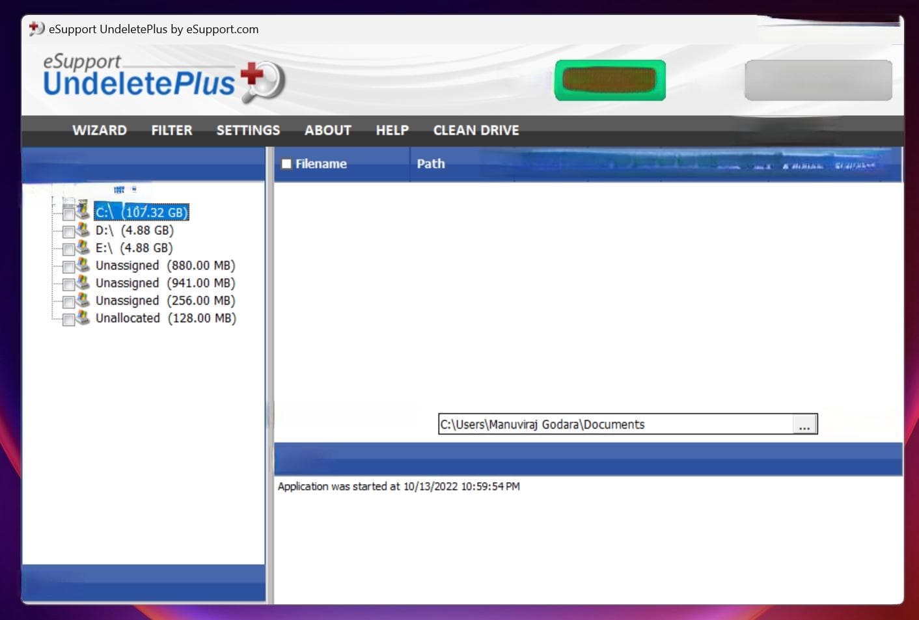Click the Unassigned 880.00 MB drive icon

click(83, 263)
